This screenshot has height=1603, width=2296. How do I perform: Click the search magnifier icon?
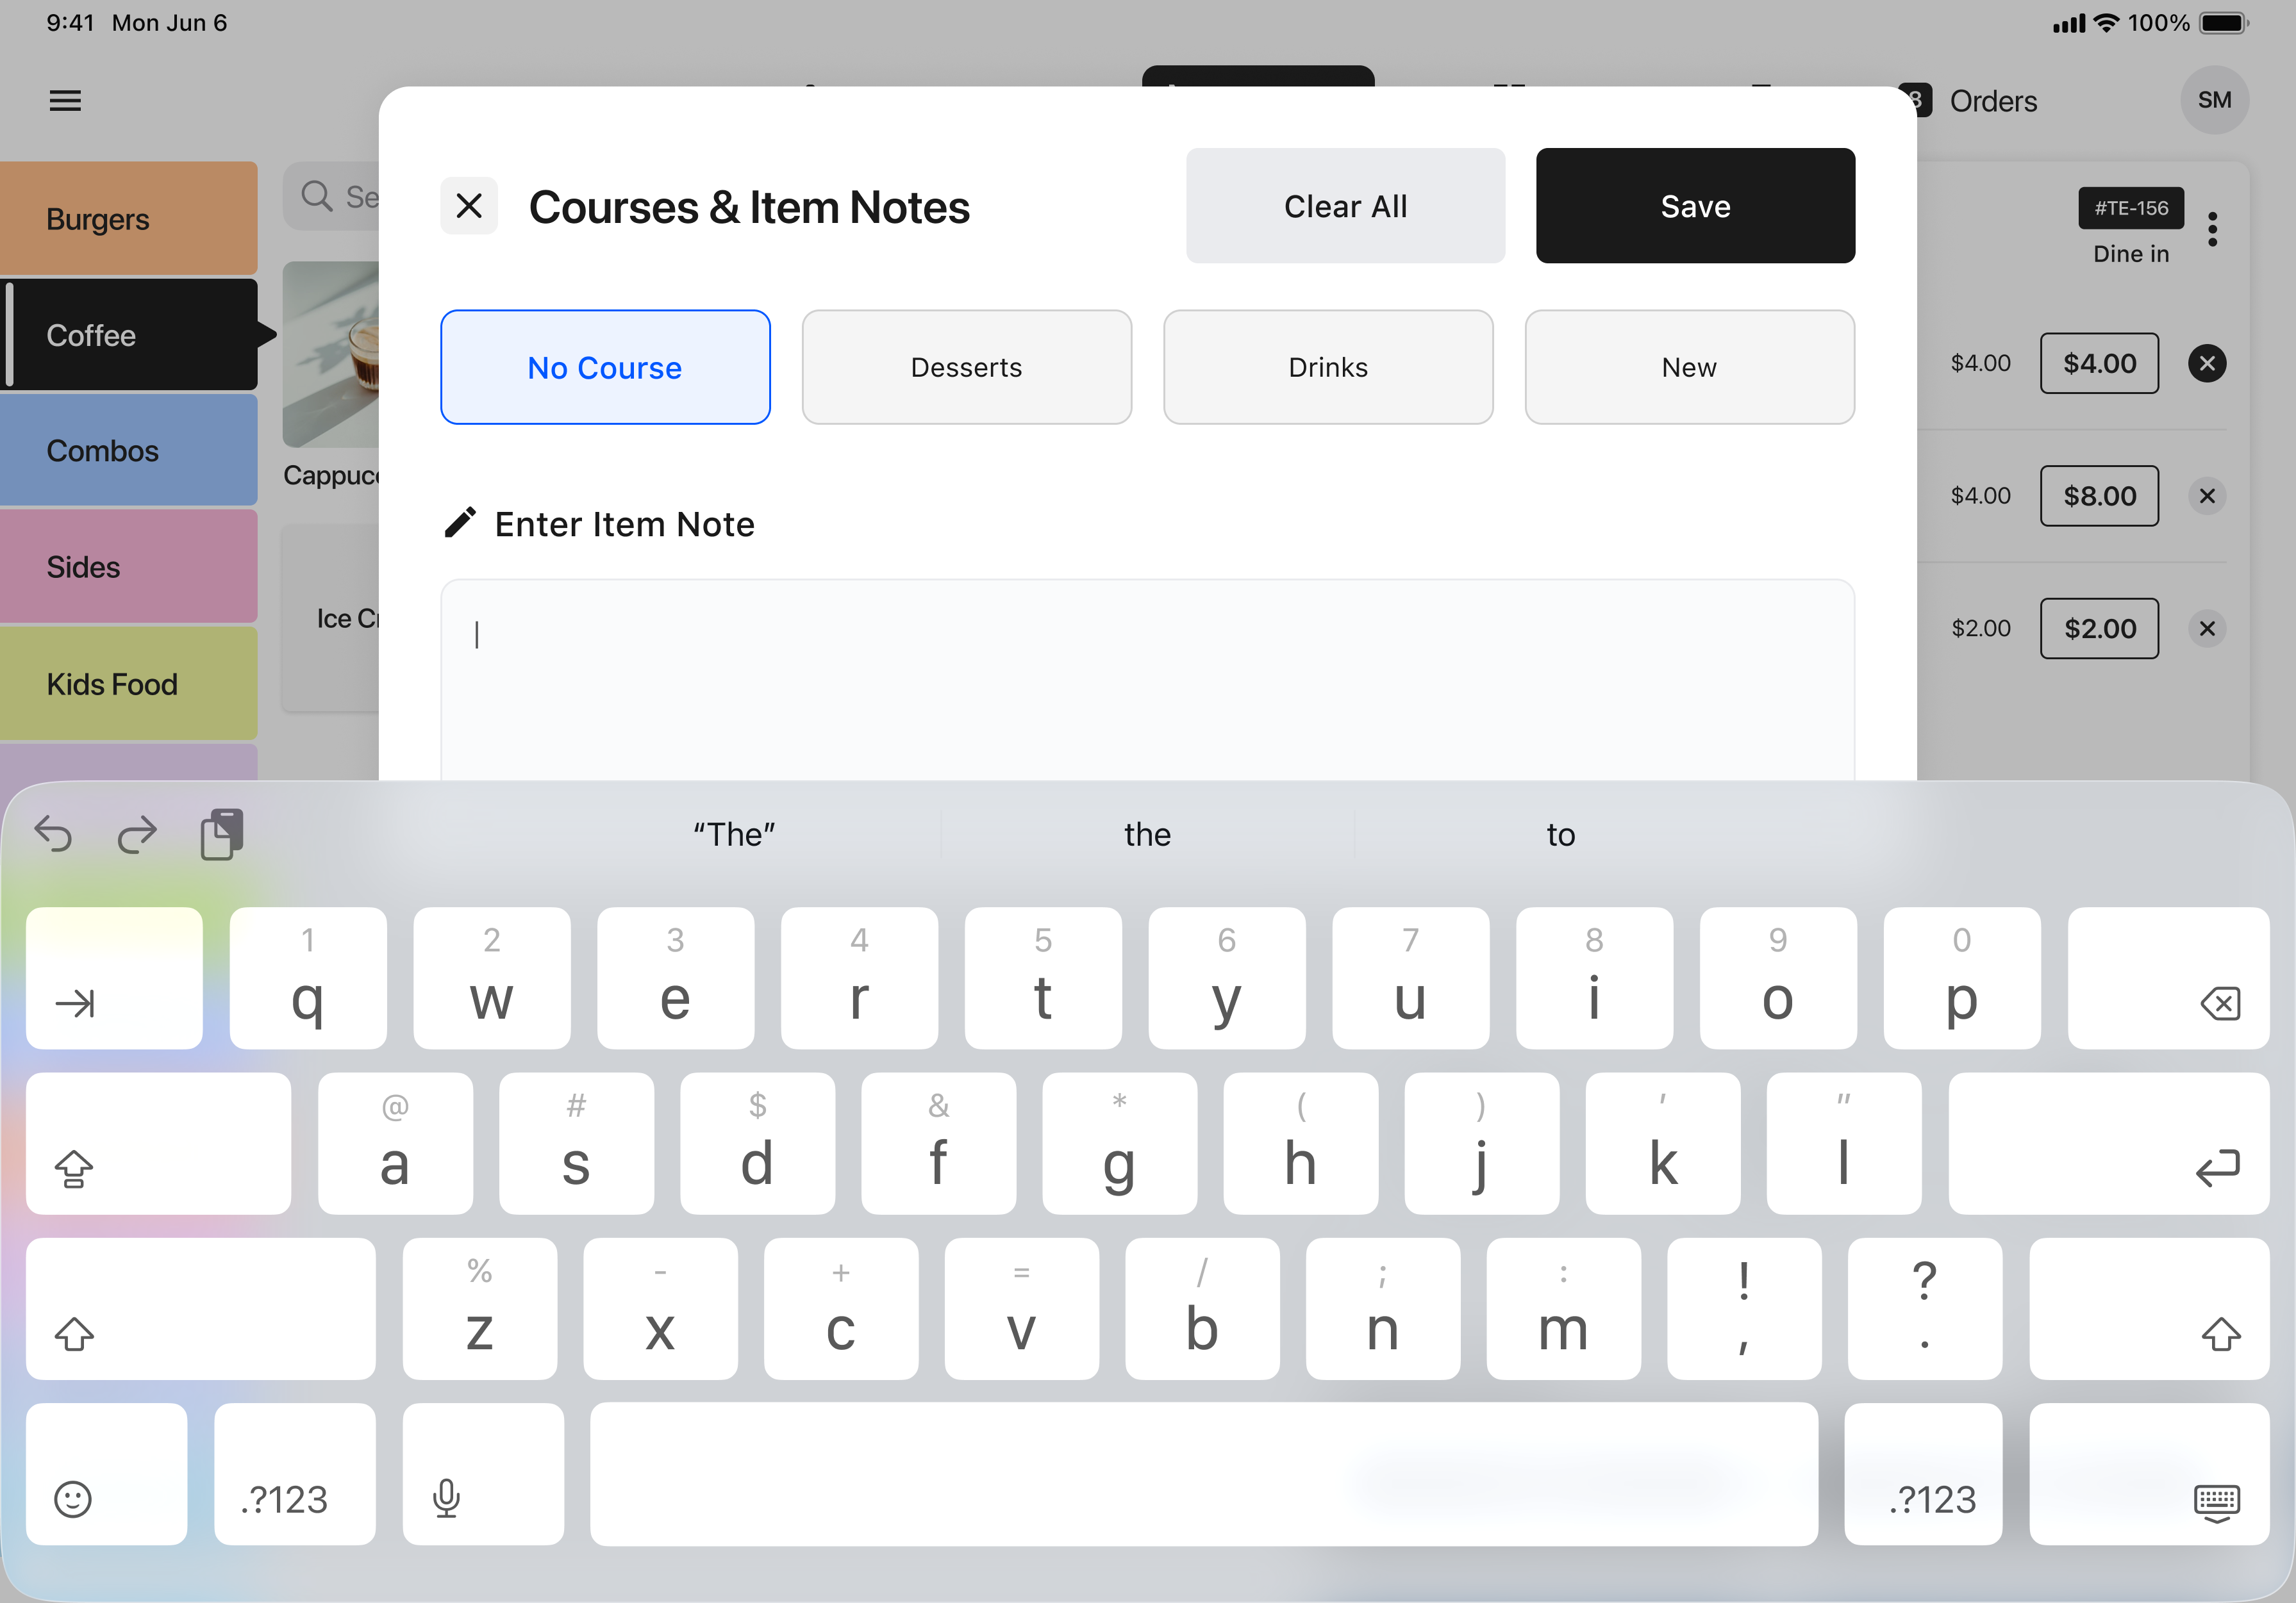(x=316, y=196)
